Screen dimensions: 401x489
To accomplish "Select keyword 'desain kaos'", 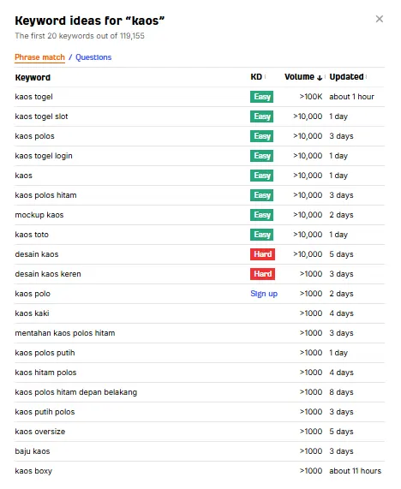I will pyautogui.click(x=37, y=254).
